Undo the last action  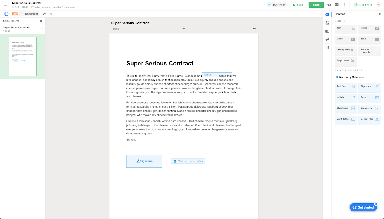(x=44, y=14)
